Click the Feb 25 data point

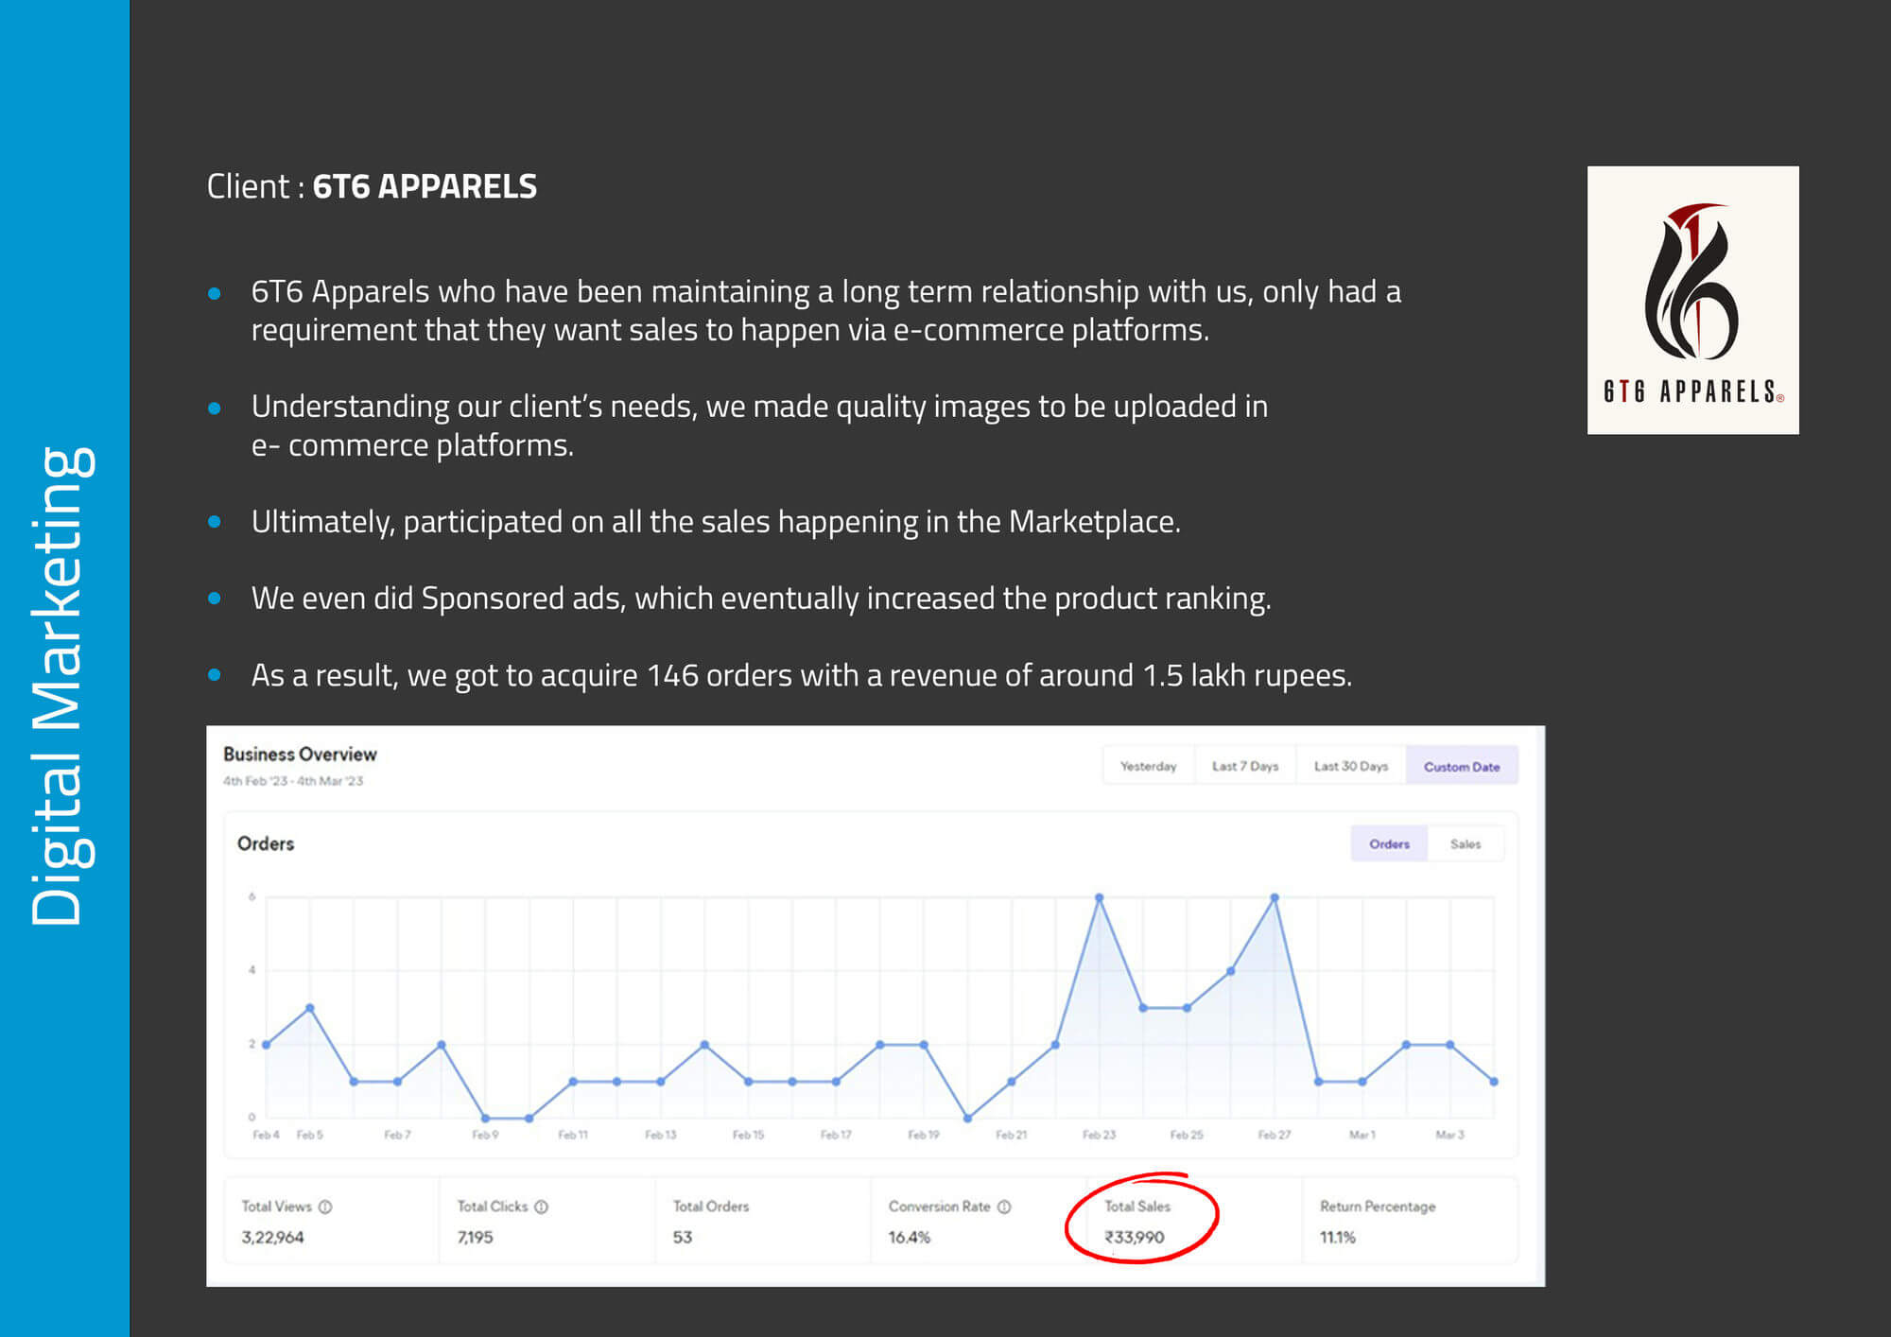1187,1008
